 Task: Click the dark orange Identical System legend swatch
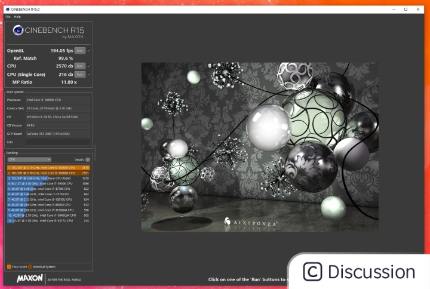coord(30,266)
